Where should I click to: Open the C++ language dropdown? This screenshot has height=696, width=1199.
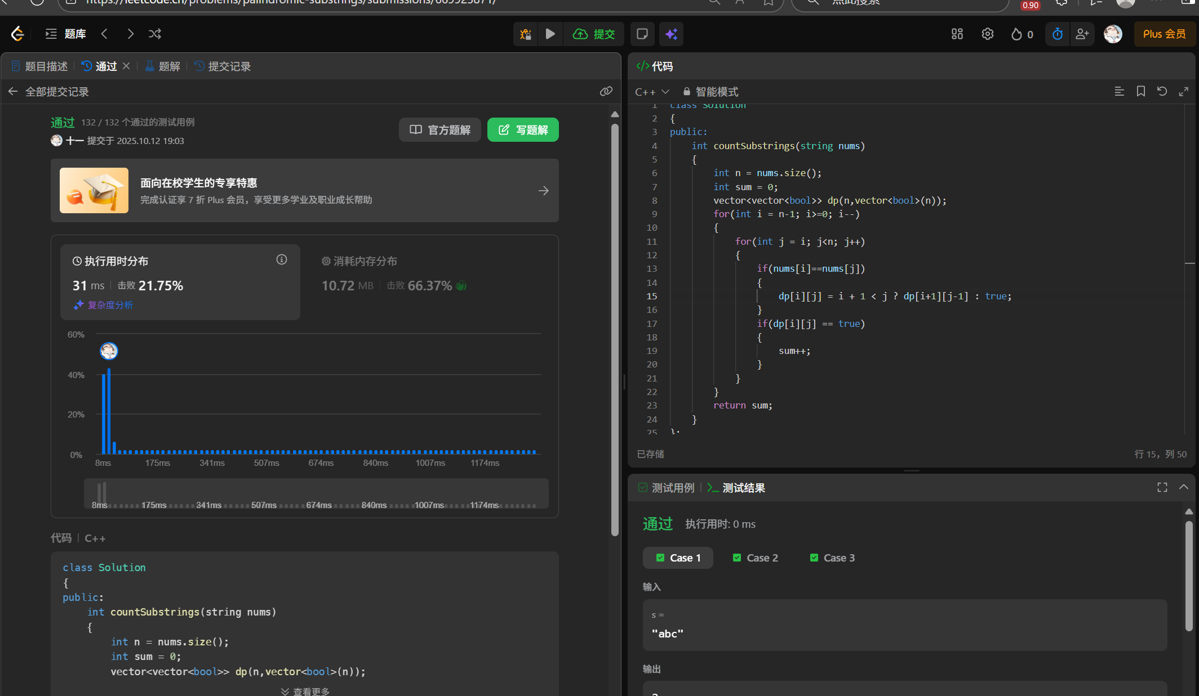point(652,92)
